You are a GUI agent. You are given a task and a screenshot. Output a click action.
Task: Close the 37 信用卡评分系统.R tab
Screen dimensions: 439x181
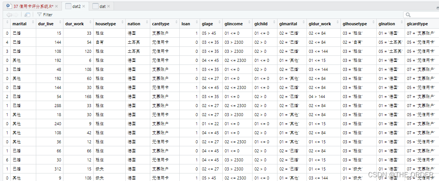coord(57,6)
